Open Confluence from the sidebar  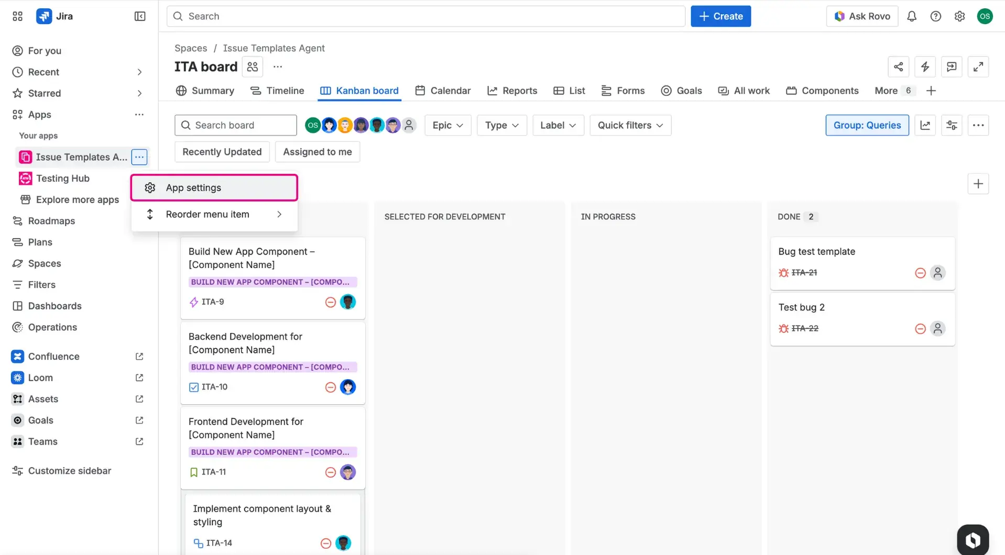[x=53, y=356]
